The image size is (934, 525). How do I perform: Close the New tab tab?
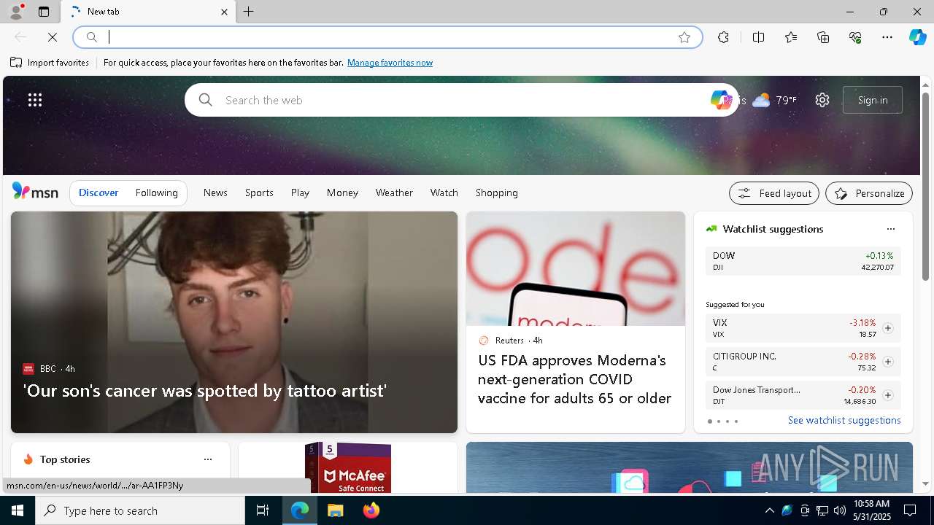[x=224, y=12]
